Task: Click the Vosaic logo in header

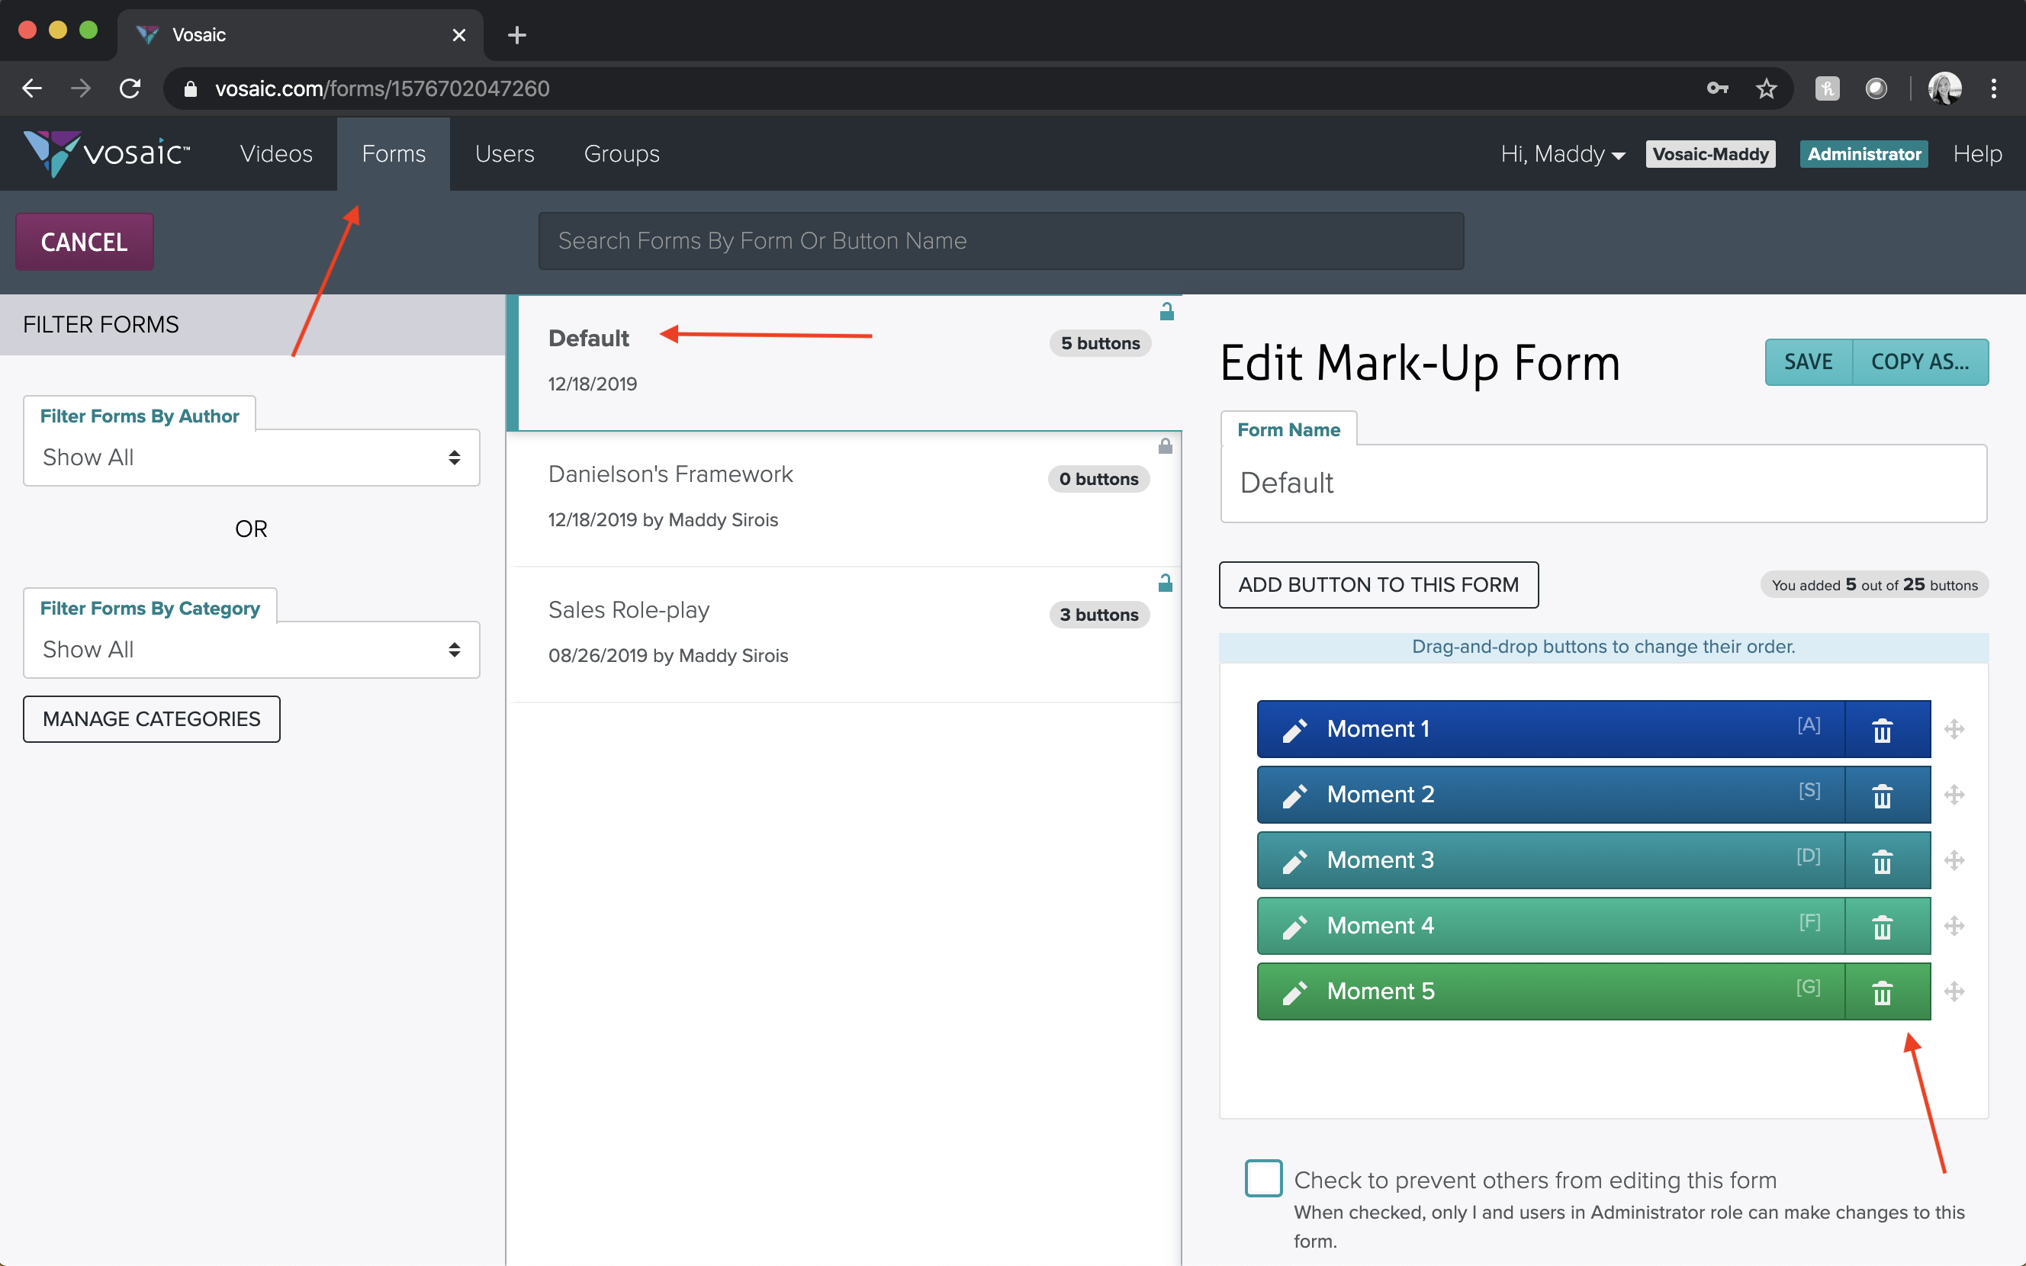Action: [x=105, y=153]
